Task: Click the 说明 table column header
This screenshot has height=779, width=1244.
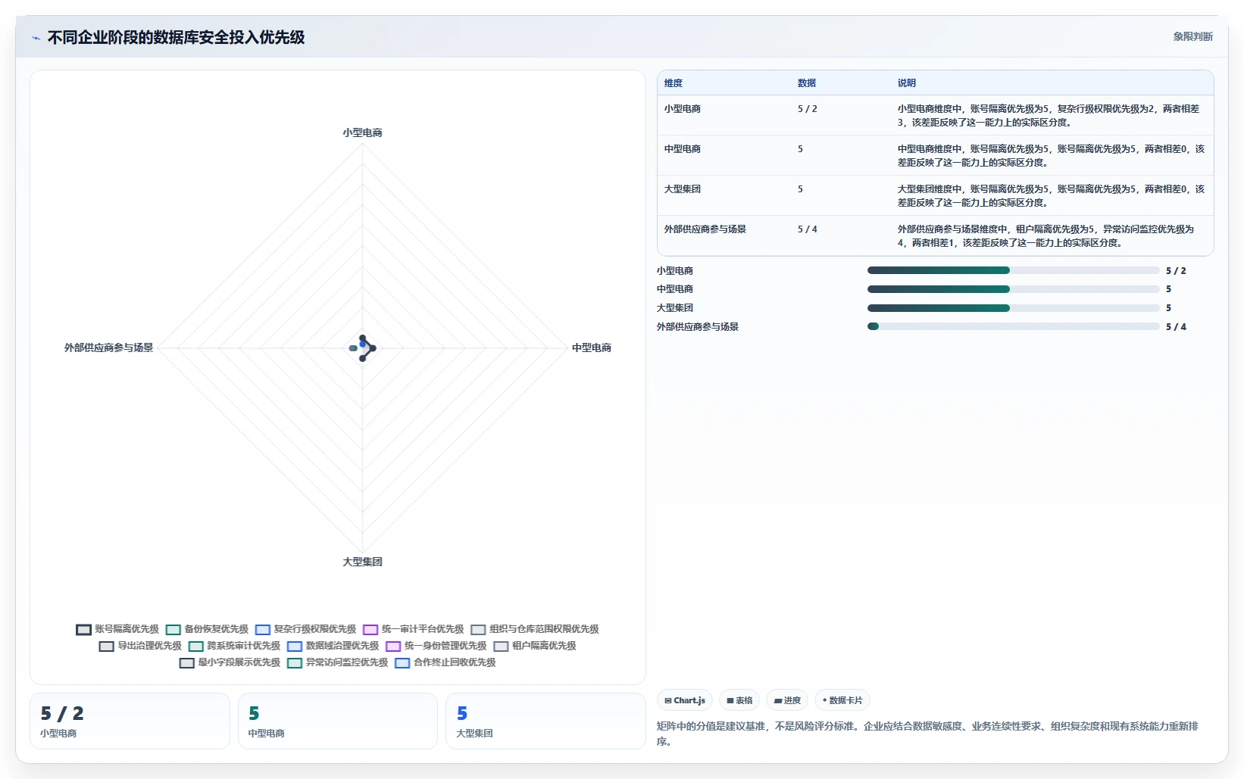Action: click(907, 83)
